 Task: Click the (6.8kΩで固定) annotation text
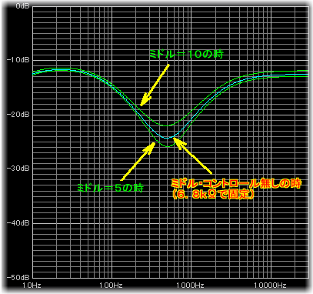[213, 194]
